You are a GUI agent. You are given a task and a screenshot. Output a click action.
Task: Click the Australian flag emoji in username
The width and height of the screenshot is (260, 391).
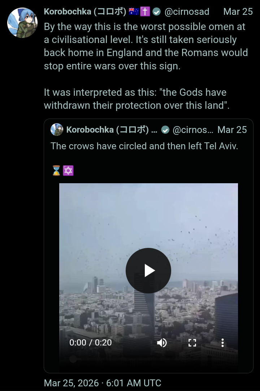(134, 12)
